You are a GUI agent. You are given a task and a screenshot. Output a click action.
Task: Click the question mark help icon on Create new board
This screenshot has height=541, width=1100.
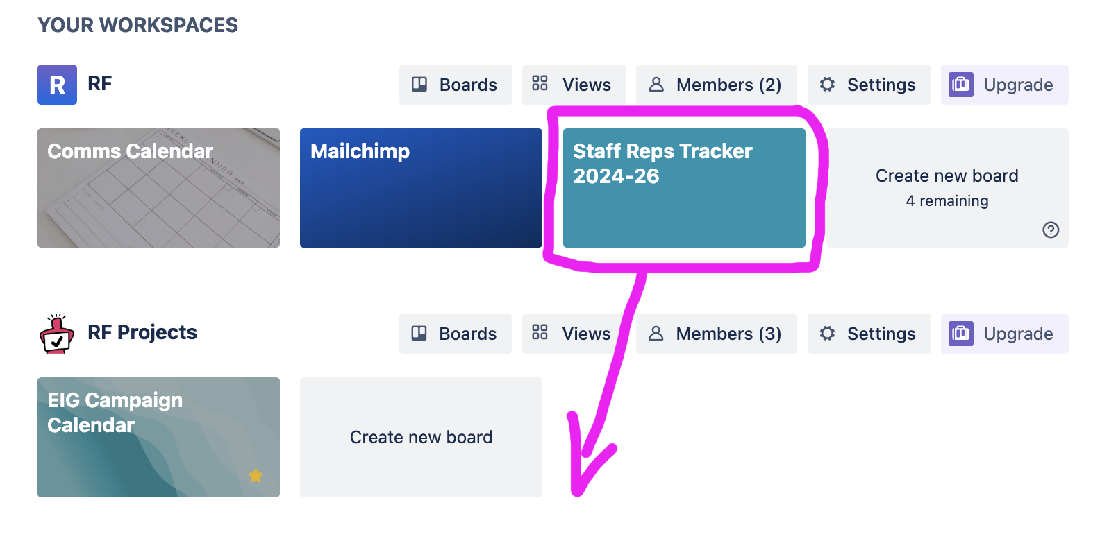(x=1051, y=230)
